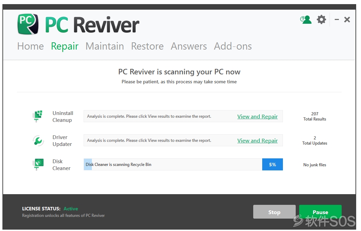Switch to the Maintain tab
This screenshot has width=361, height=231.
tap(105, 46)
